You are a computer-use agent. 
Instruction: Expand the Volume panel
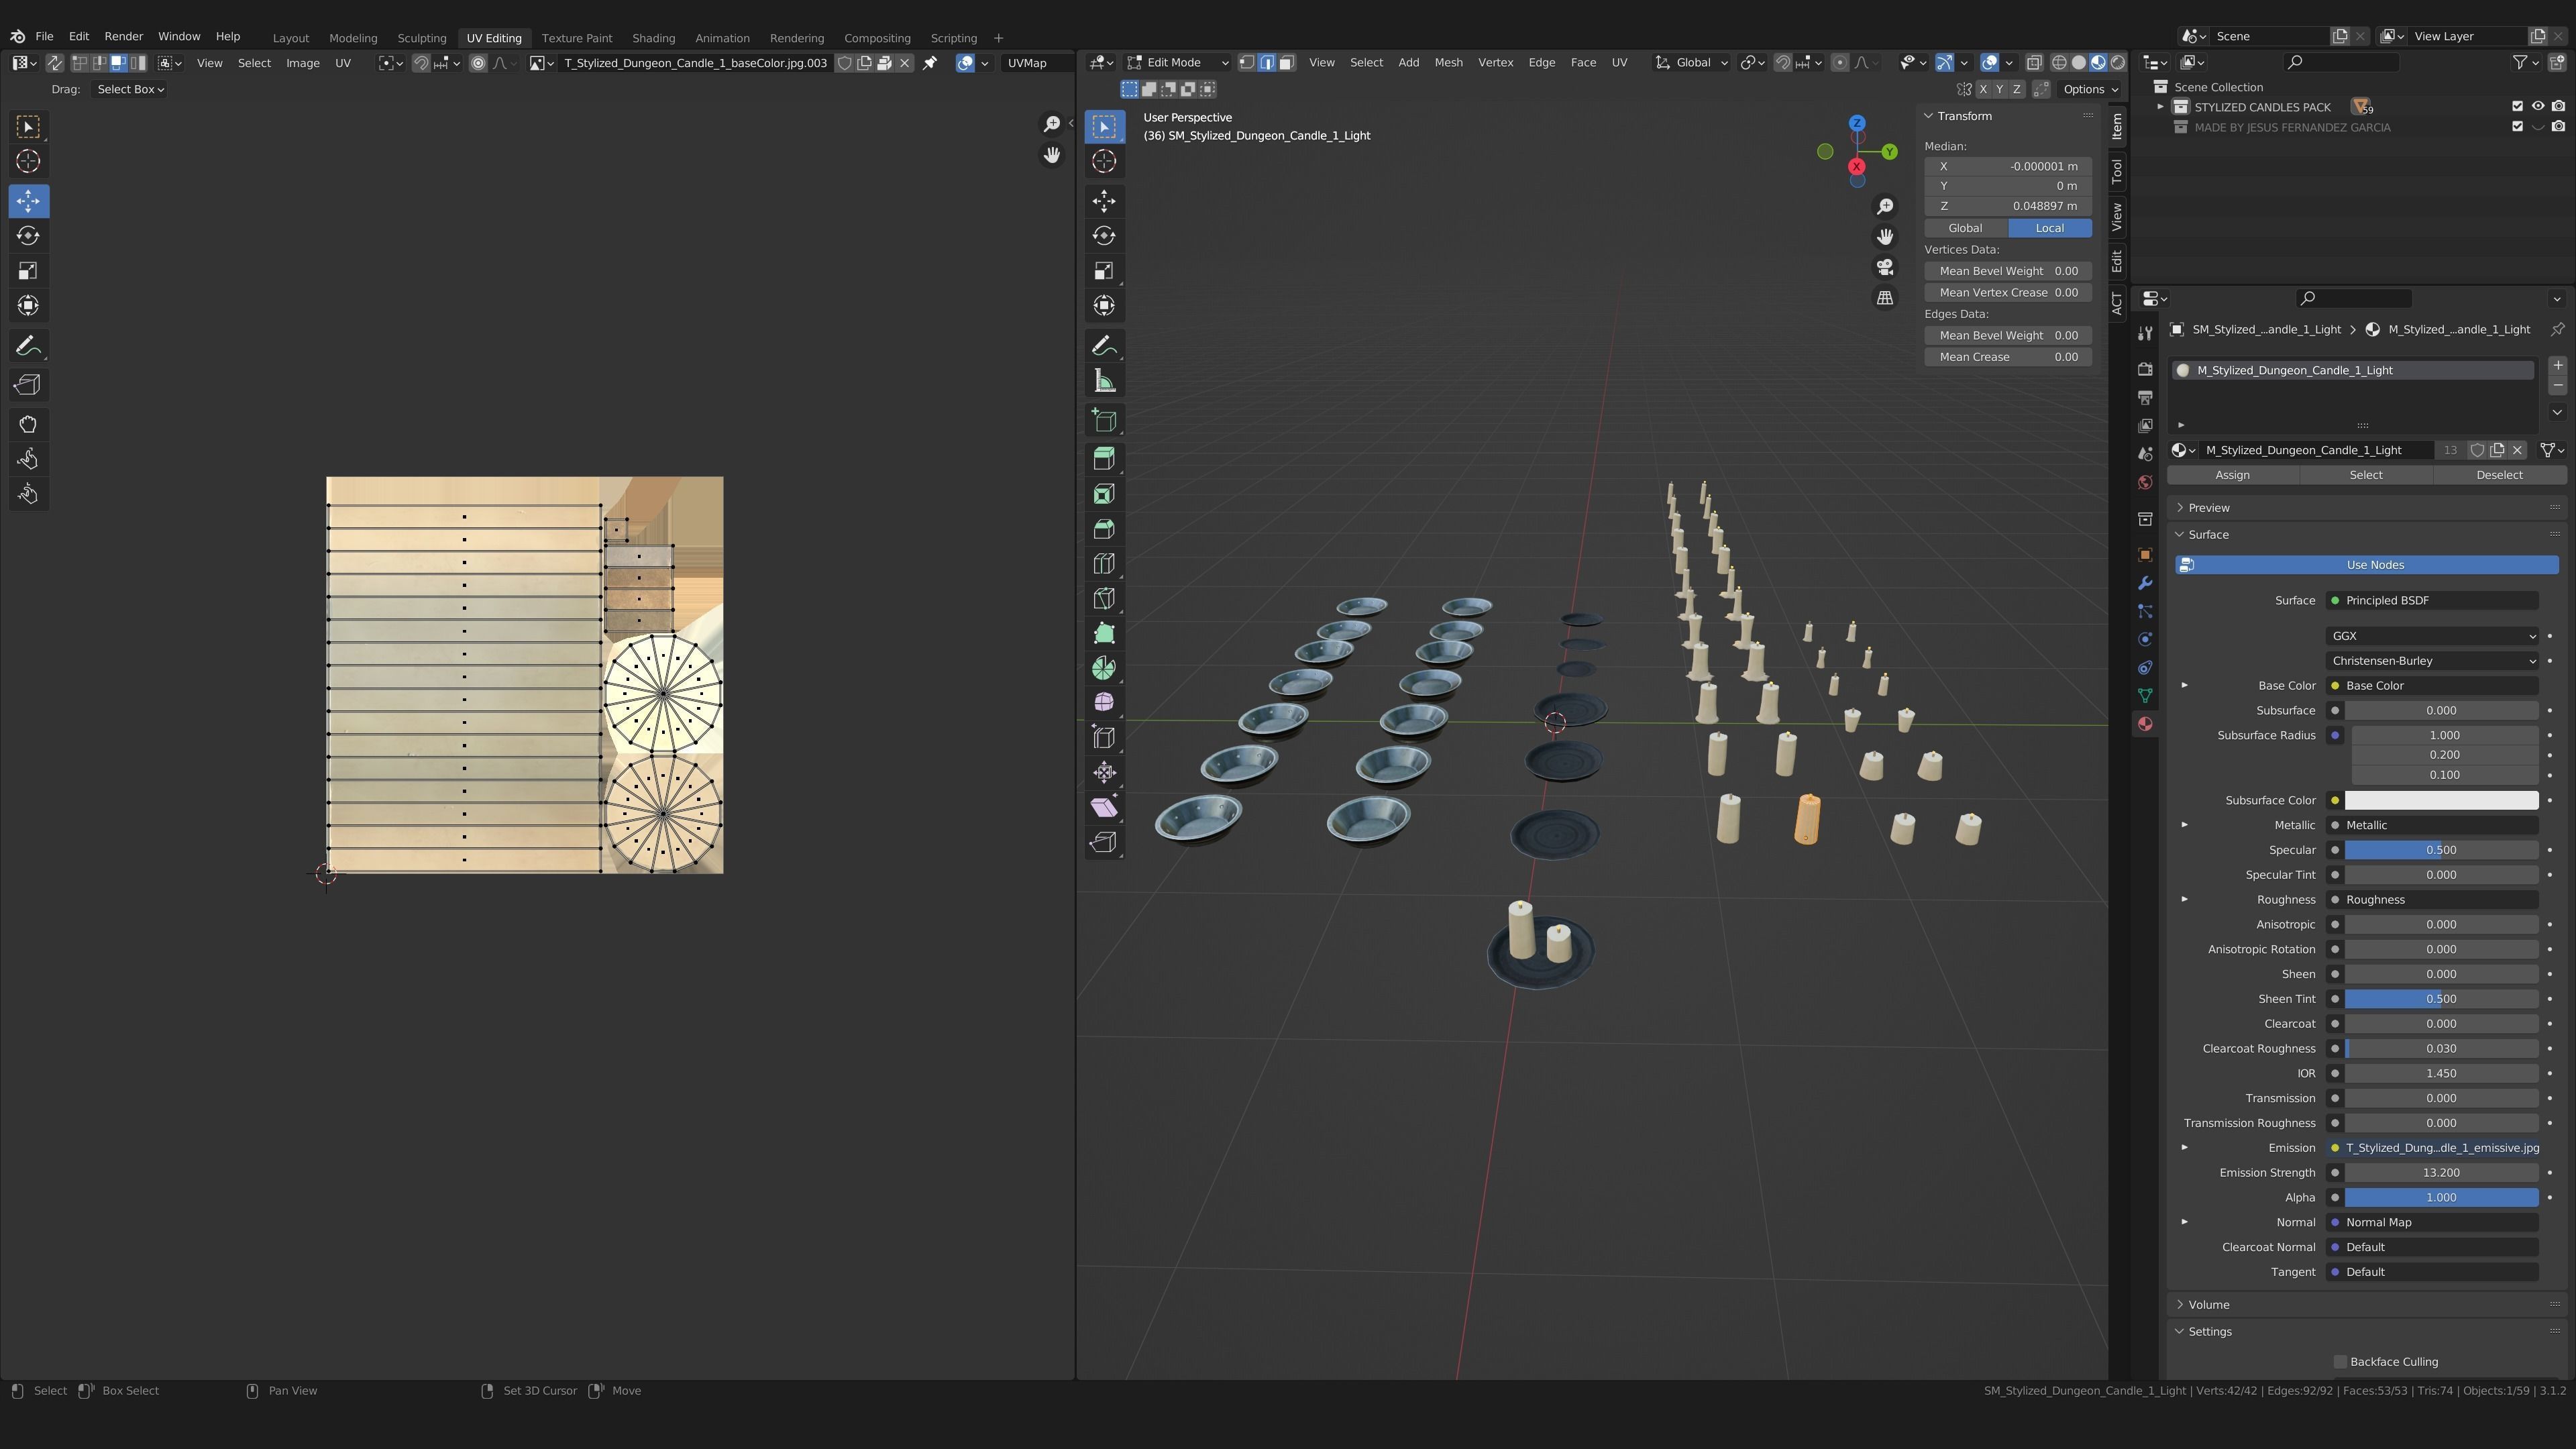coord(2209,1304)
